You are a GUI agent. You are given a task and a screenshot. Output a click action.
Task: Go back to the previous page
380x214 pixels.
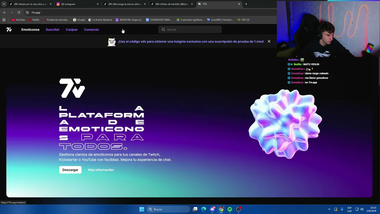pyautogui.click(x=4, y=12)
